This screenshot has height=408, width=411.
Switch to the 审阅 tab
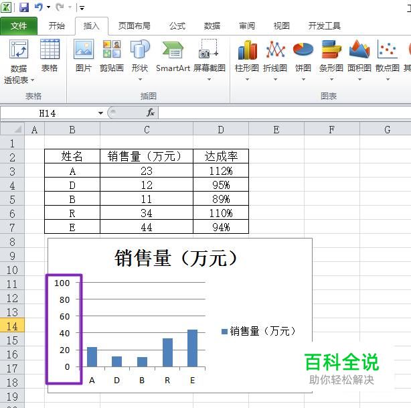[247, 25]
